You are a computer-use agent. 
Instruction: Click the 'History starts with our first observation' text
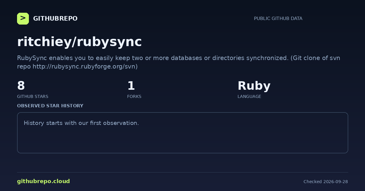[x=81, y=123]
